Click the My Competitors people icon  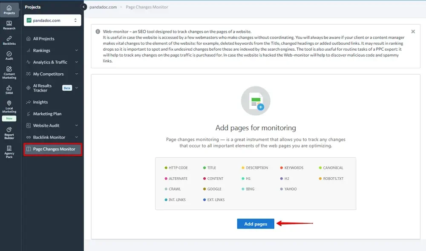coord(28,74)
